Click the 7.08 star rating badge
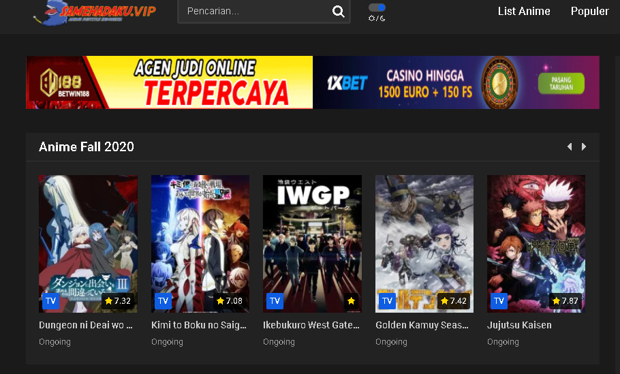This screenshot has height=374, width=620. (x=230, y=301)
